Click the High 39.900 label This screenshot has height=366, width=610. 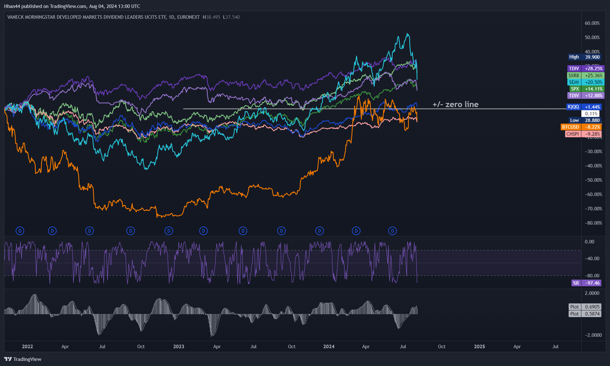[x=584, y=57]
